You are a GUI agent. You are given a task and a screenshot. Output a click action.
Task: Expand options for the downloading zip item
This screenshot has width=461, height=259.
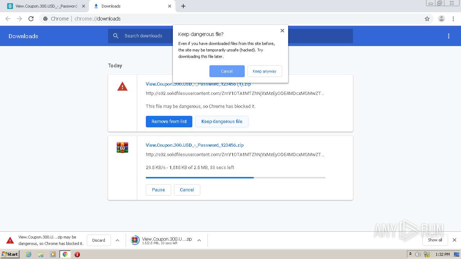pos(199,240)
